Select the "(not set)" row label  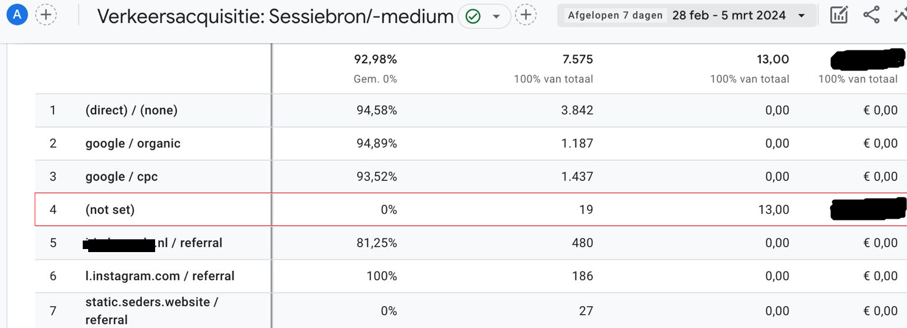109,210
